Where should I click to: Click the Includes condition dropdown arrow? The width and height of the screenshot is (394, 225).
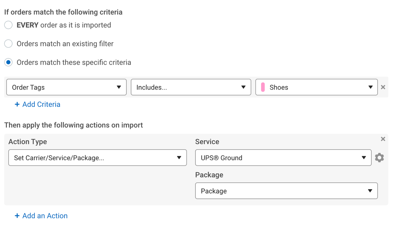243,87
